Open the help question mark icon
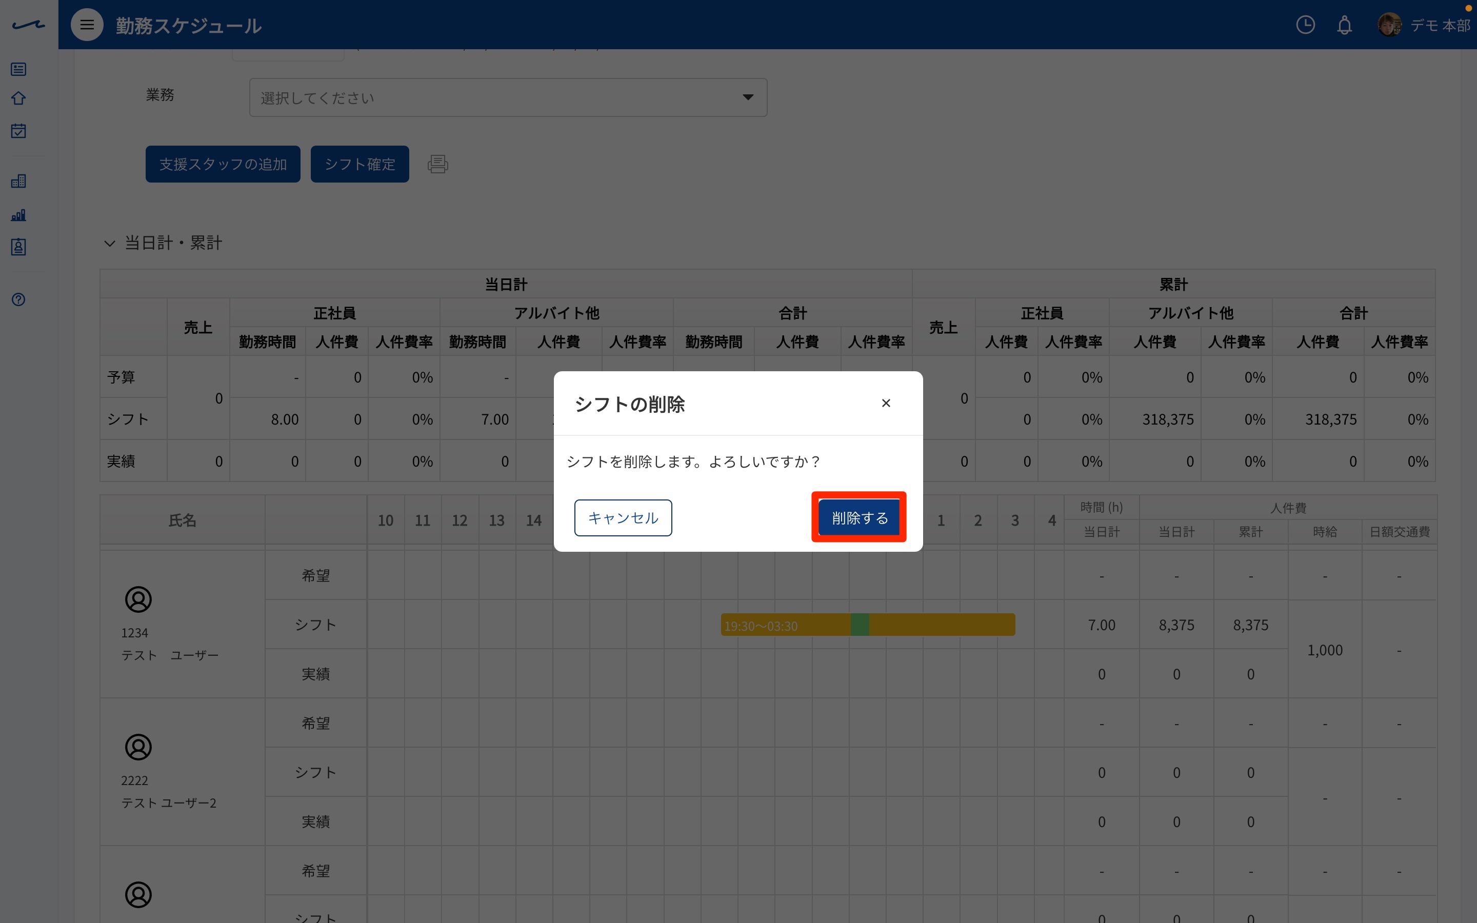This screenshot has height=923, width=1477. 18,299
